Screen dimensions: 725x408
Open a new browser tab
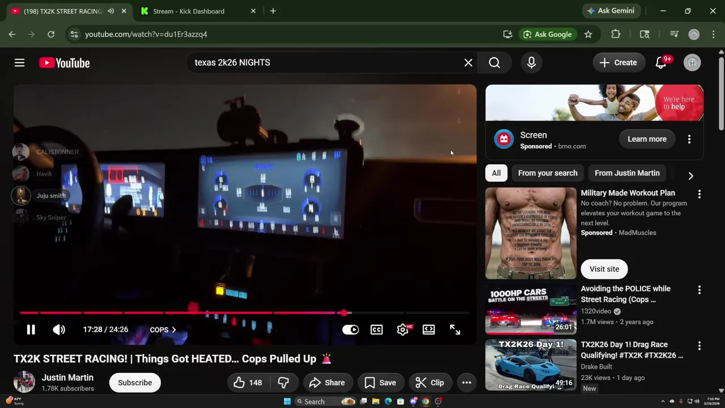tap(273, 11)
